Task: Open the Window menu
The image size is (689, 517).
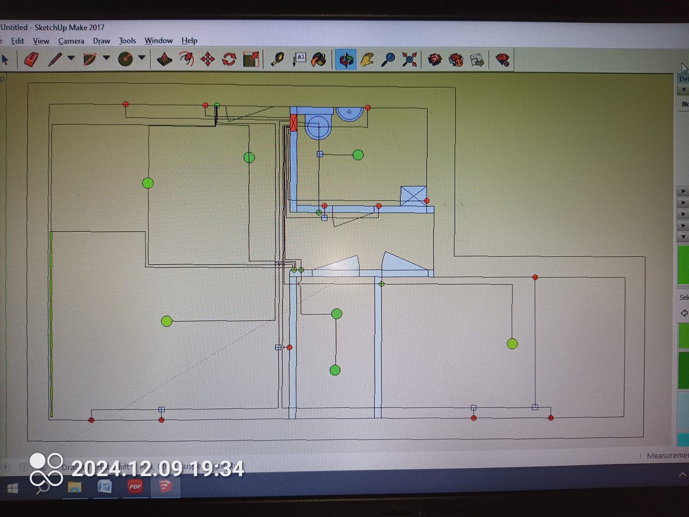Action: 158,41
